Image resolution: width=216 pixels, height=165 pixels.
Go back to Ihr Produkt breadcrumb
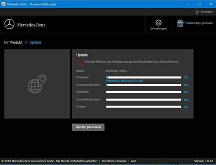[13, 42]
